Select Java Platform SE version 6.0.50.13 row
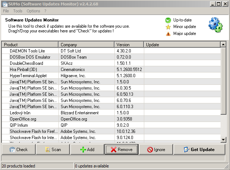Screen dimensions: 230x170 point(111,94)
